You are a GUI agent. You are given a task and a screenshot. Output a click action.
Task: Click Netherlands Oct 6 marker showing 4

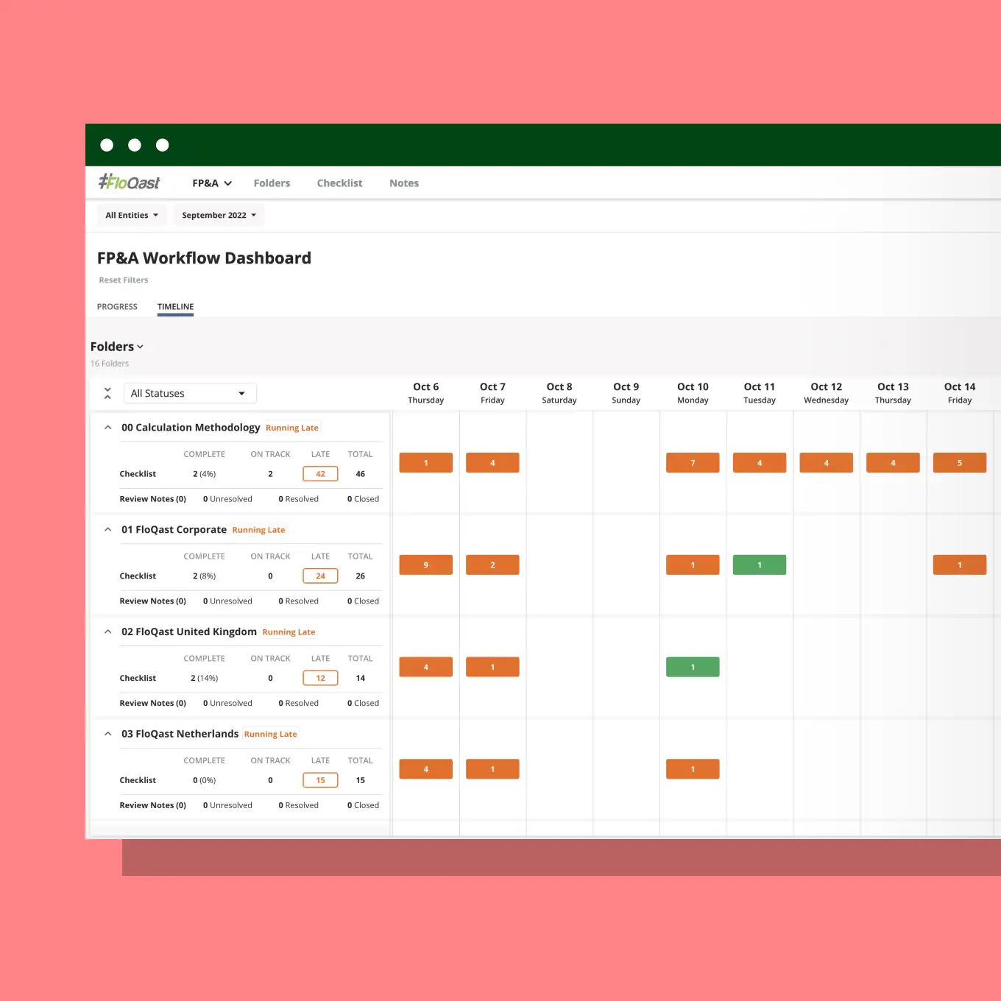425,769
